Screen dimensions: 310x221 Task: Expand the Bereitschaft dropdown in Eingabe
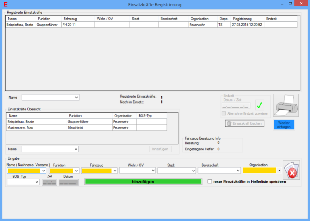click(238, 171)
